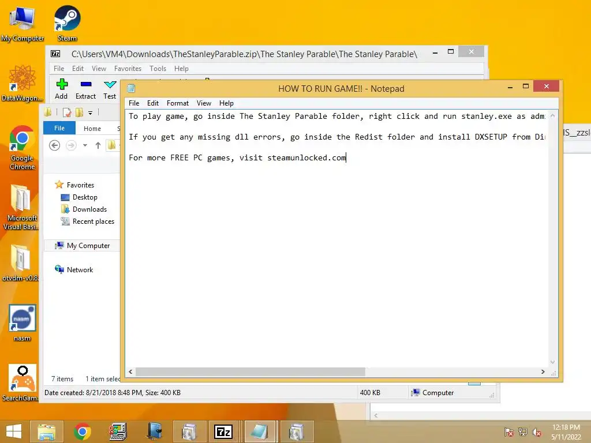The height and width of the screenshot is (443, 591).
Task: Open the Steam desktop shortcut
Action: [x=67, y=23]
